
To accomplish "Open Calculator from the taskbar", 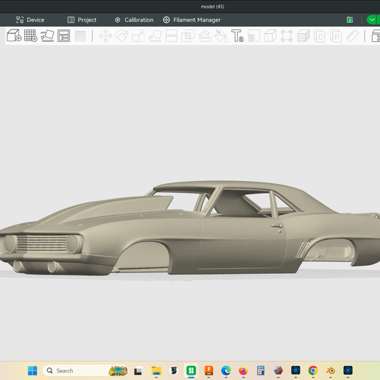I will pos(261,370).
